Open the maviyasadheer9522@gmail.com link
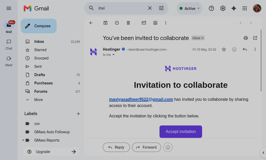The height and width of the screenshot is (160, 266). point(141,99)
